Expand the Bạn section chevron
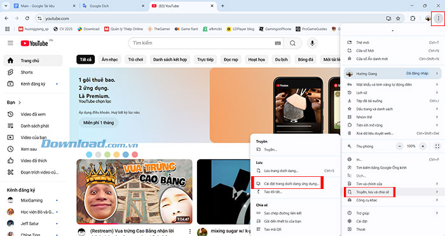The width and height of the screenshot is (445, 236). point(20,102)
